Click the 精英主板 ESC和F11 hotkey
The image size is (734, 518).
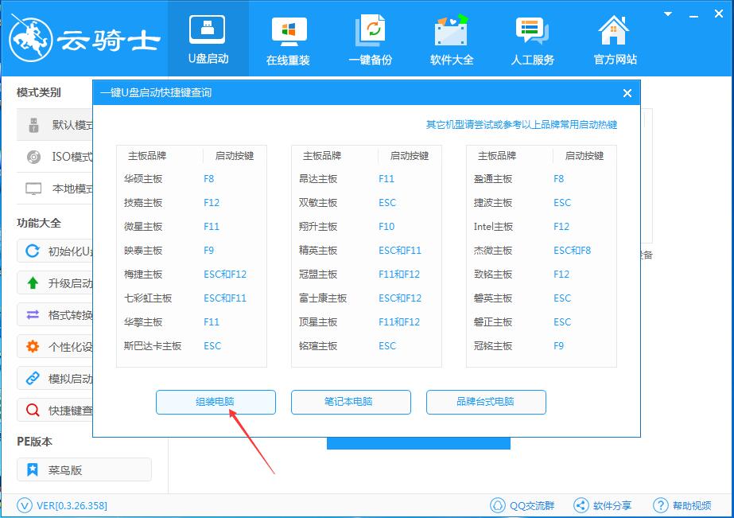click(400, 251)
